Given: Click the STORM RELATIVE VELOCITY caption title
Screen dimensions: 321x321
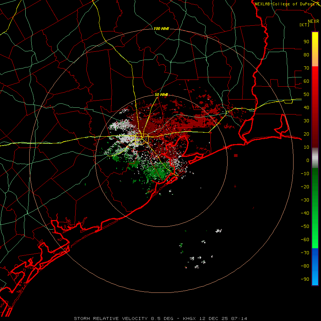Looking at the screenshot, I should click(x=111, y=319).
